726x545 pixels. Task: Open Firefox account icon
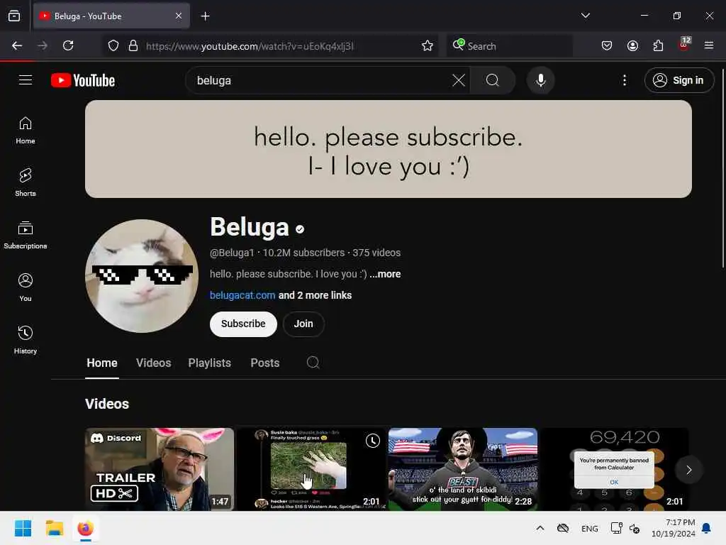[x=632, y=45]
